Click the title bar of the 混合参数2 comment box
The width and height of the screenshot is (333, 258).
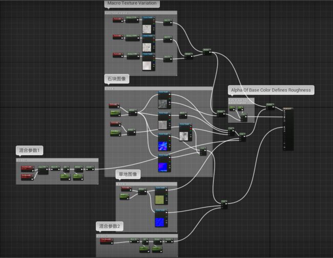137,236
